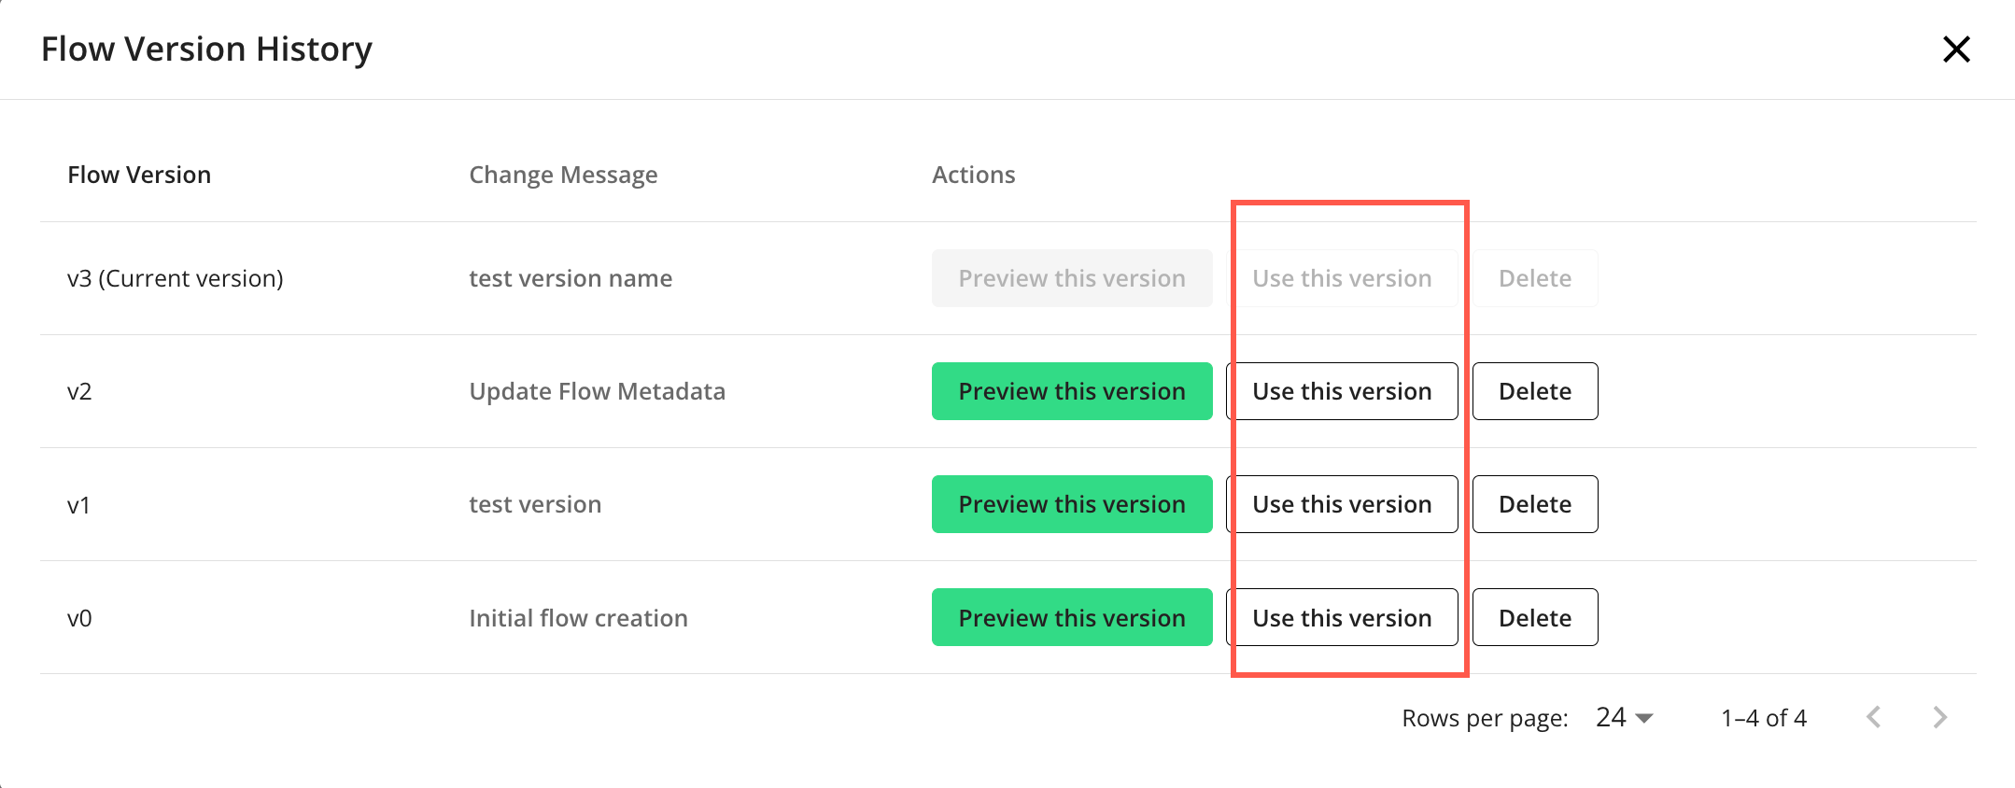Go to the next page arrow
Viewport: 2015px width, 788px height.
point(1939,717)
